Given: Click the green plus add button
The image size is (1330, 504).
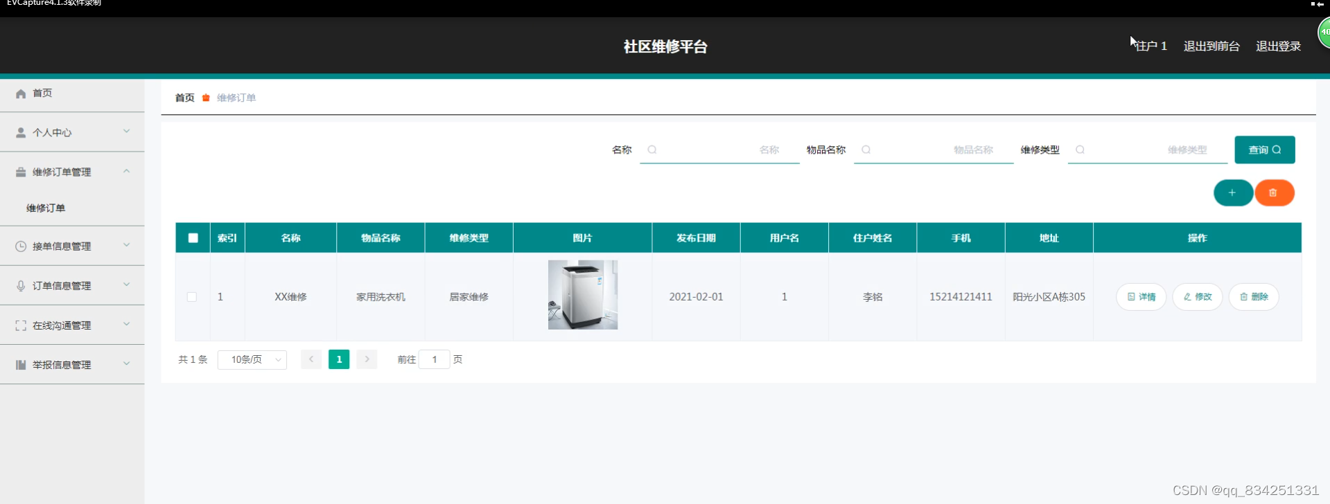Looking at the screenshot, I should point(1233,192).
